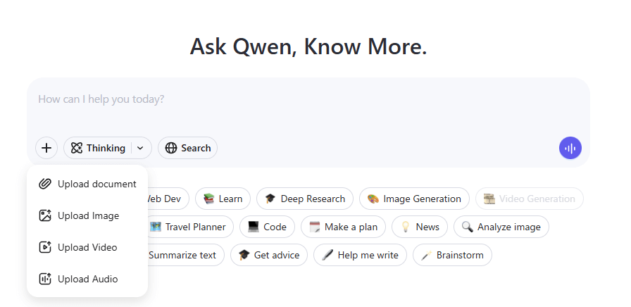Image resolution: width=631 pixels, height=307 pixels.
Task: Click the Code laptop chip
Action: 267,227
